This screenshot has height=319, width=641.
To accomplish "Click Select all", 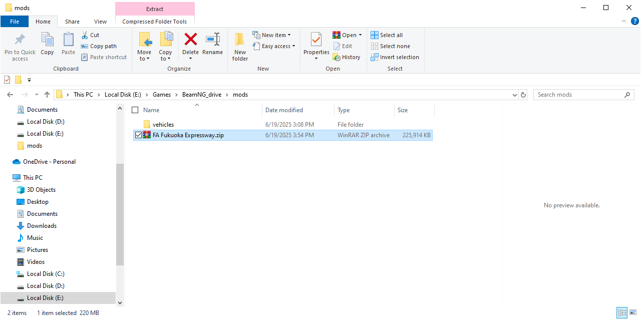I will (x=387, y=35).
